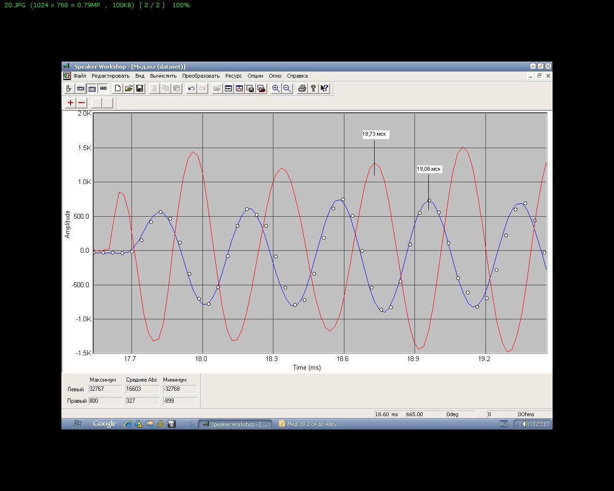Open the Преобразовать menu

pos(201,76)
